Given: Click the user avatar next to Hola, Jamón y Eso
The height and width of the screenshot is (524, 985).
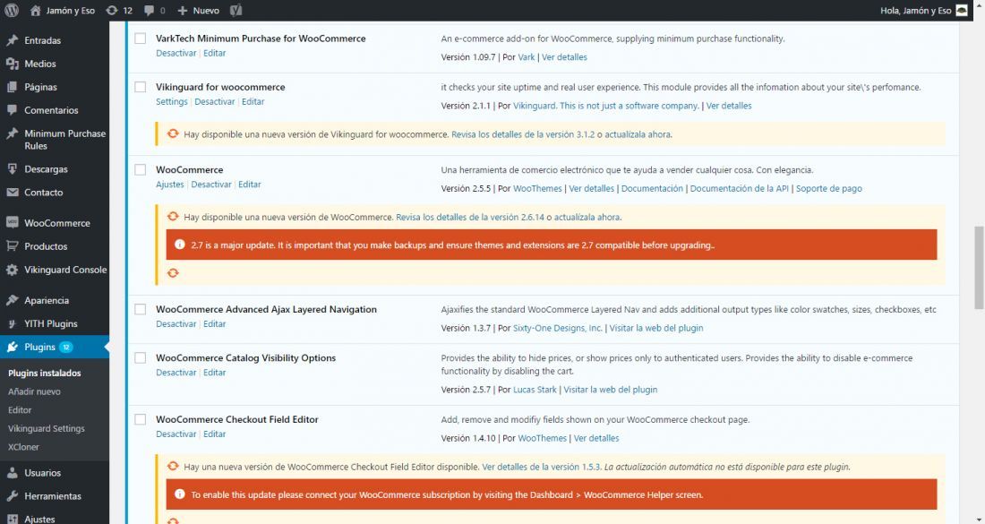Looking at the screenshot, I should tap(962, 10).
